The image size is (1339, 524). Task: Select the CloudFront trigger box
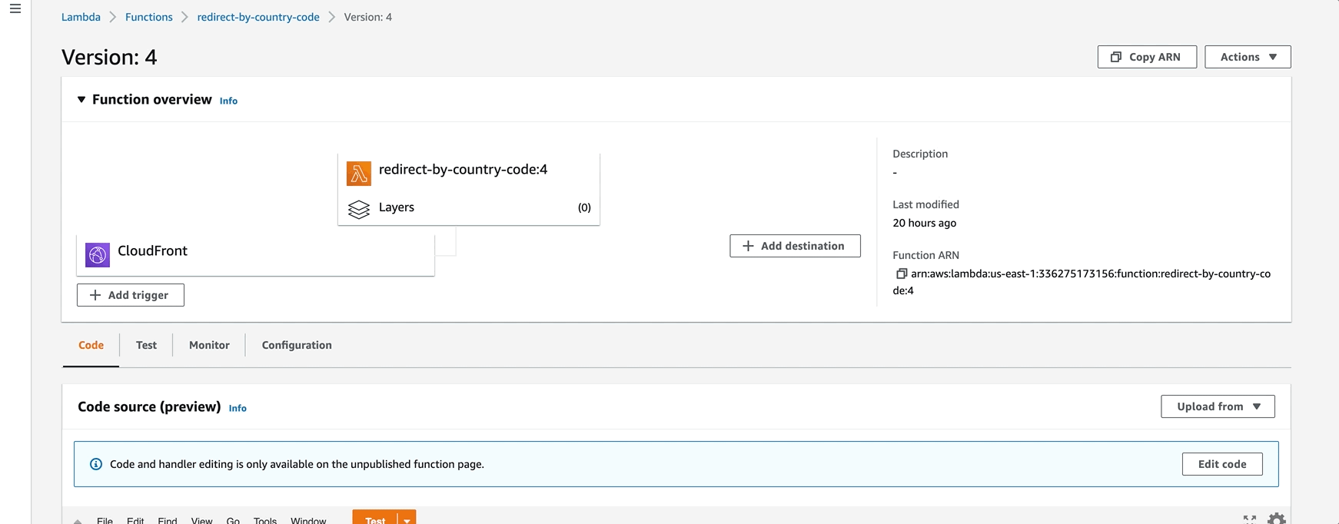[255, 255]
